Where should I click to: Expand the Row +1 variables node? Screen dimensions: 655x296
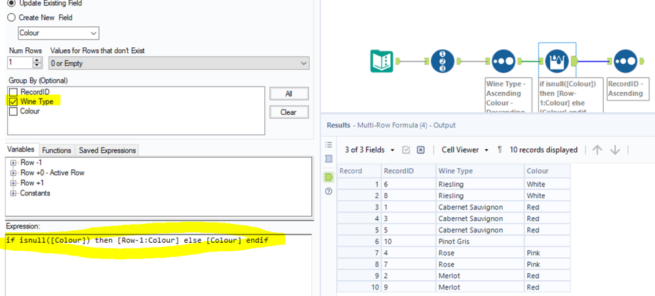pos(13,182)
